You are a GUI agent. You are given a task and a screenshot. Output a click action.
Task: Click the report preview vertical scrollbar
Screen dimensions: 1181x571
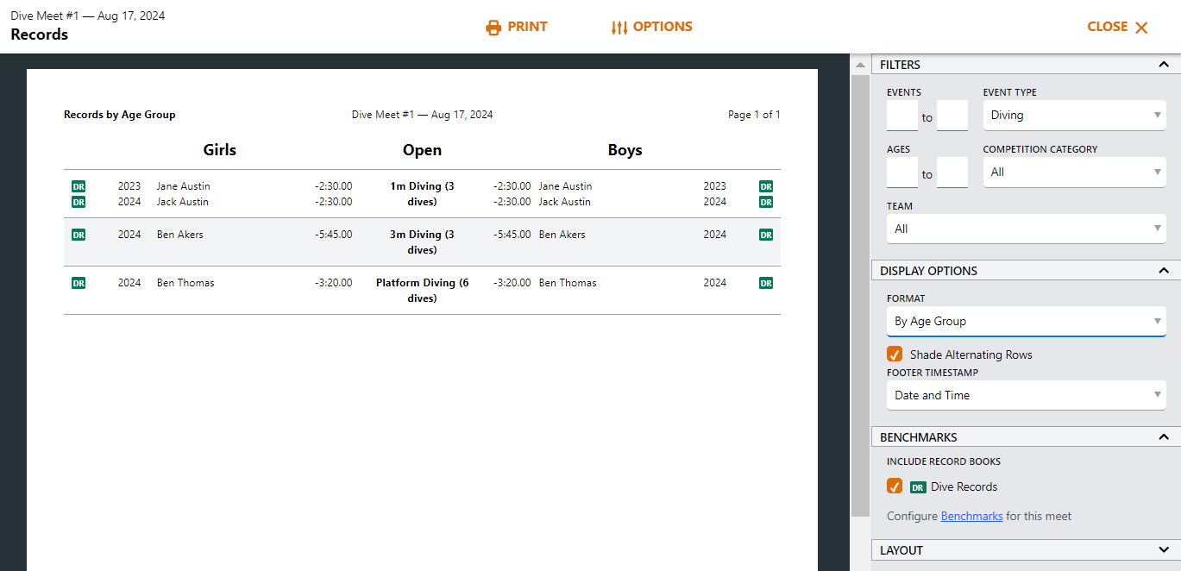pos(860,293)
